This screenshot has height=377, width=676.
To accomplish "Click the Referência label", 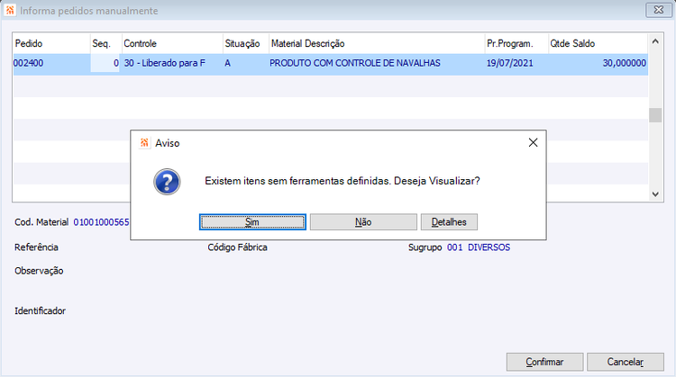I will coord(36,247).
